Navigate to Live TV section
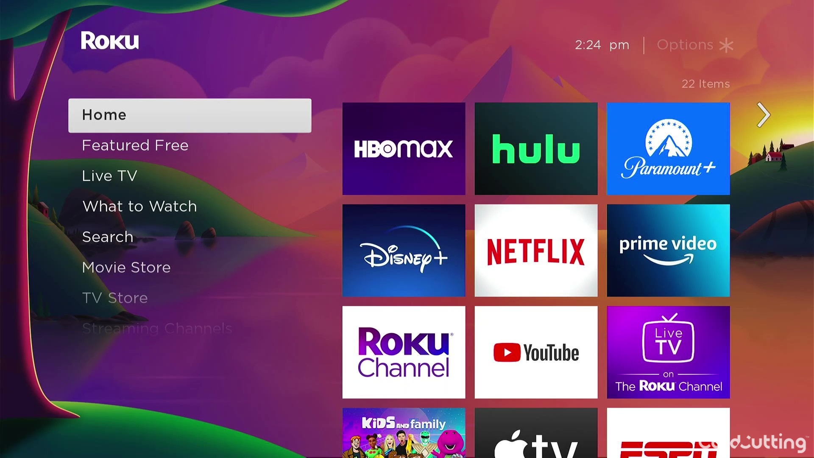This screenshot has width=814, height=458. [x=109, y=176]
